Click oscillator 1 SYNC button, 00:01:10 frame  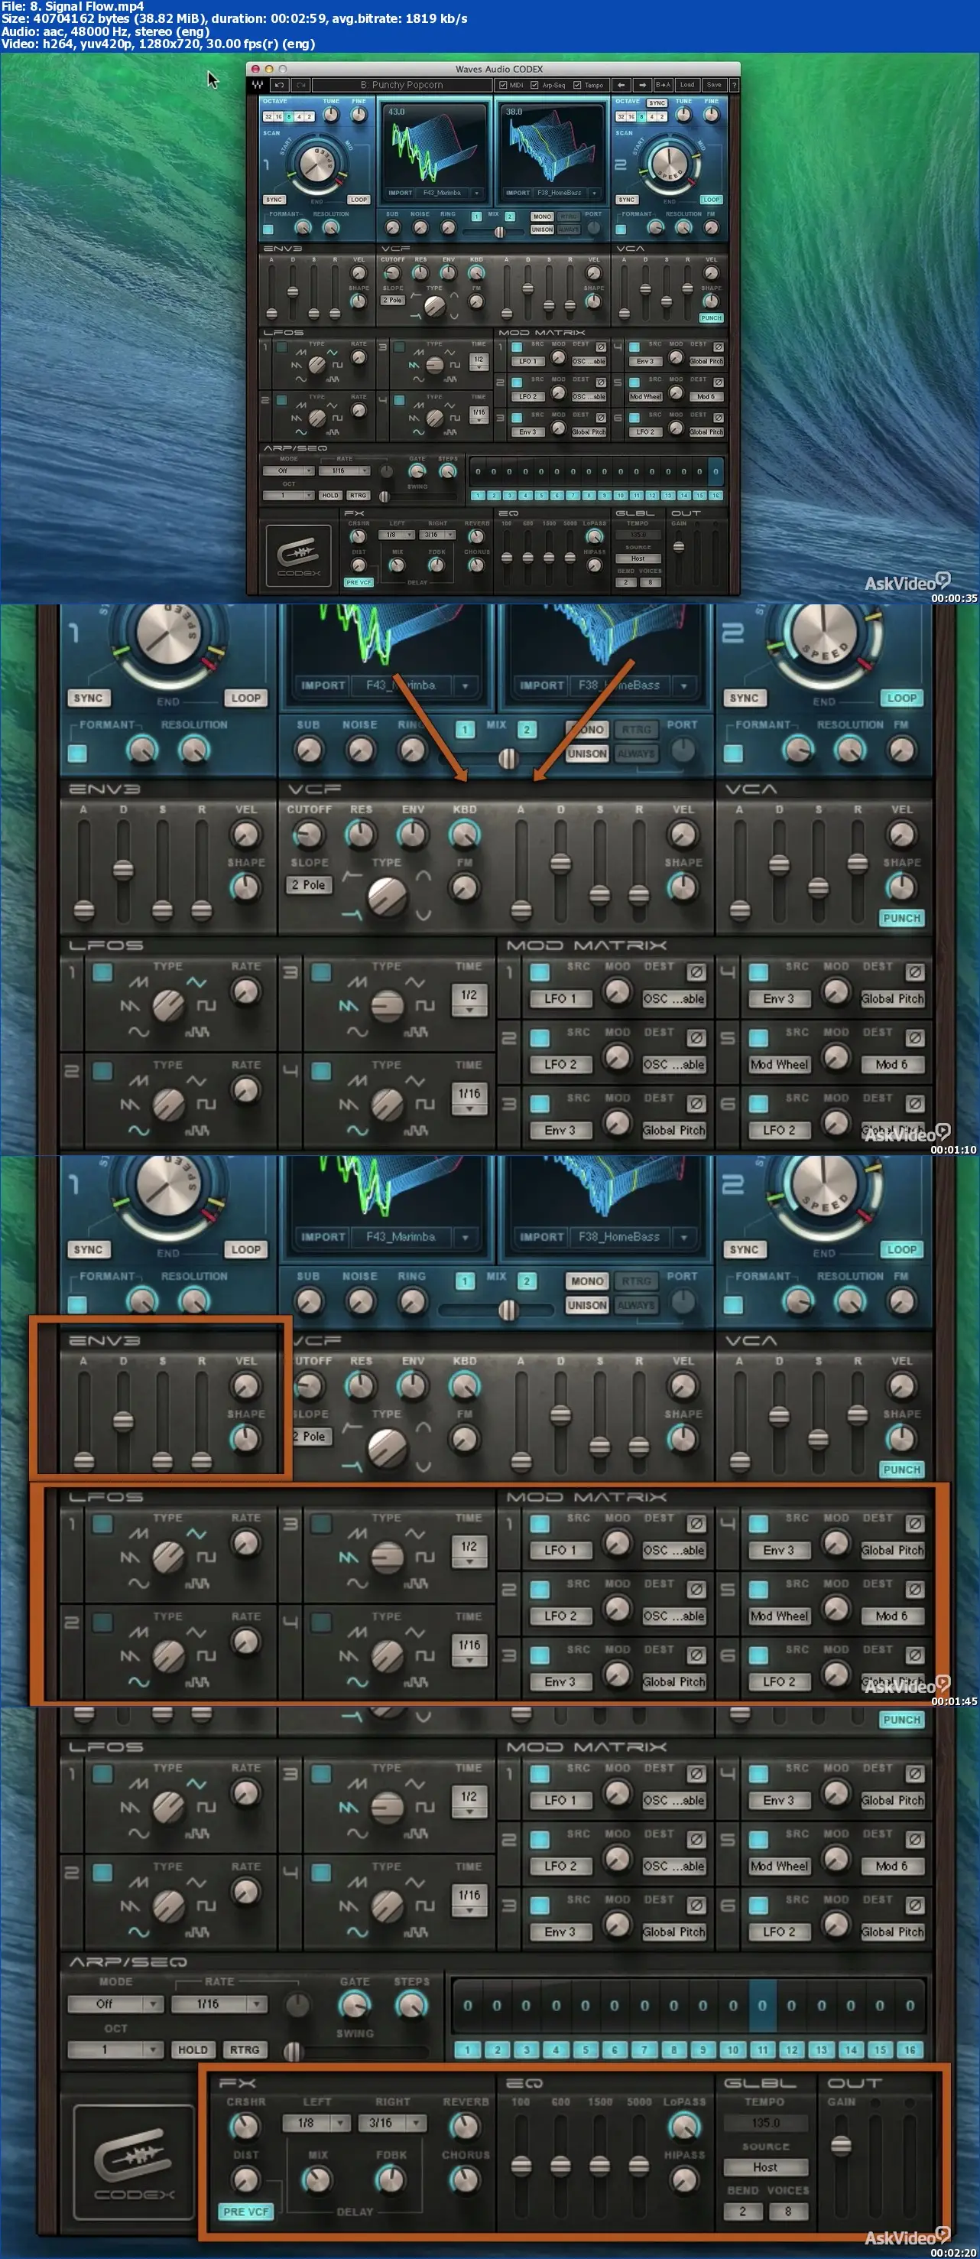[88, 698]
